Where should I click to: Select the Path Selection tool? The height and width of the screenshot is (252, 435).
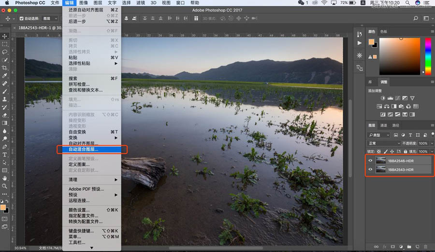point(5,163)
